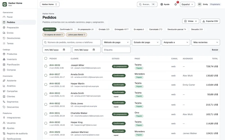Filter by Listos para liberar
Screen dimensions: 225x140
click(76, 34)
